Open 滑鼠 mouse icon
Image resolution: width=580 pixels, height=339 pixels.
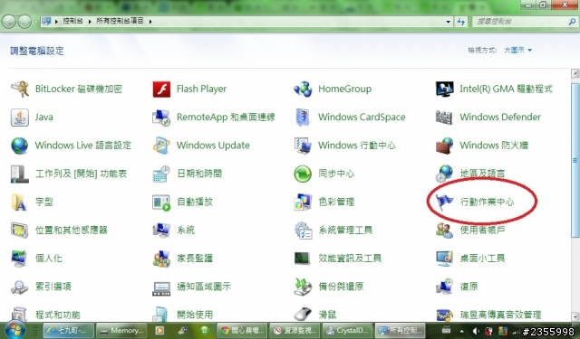coord(303,315)
